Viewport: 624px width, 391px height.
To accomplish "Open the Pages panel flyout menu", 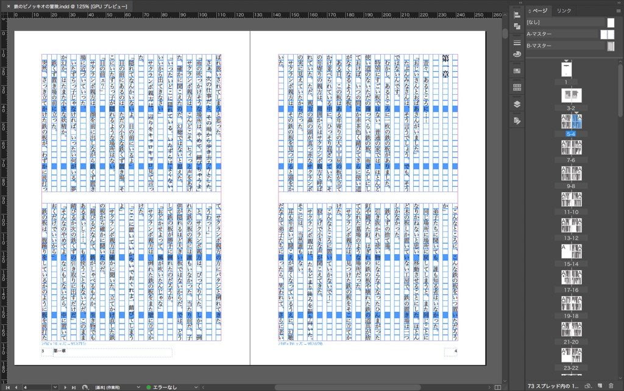I will click(x=619, y=11).
